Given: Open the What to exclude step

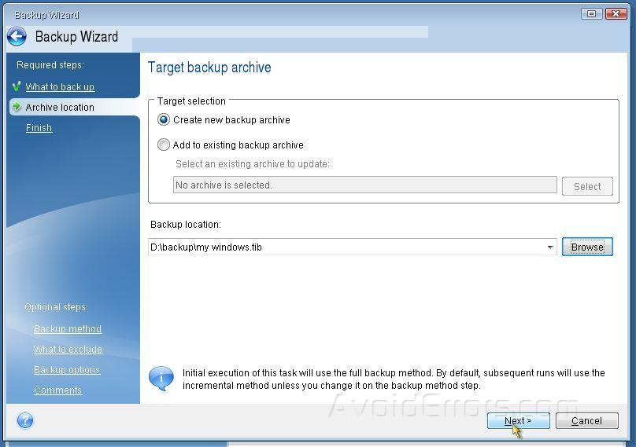Looking at the screenshot, I should tap(68, 350).
